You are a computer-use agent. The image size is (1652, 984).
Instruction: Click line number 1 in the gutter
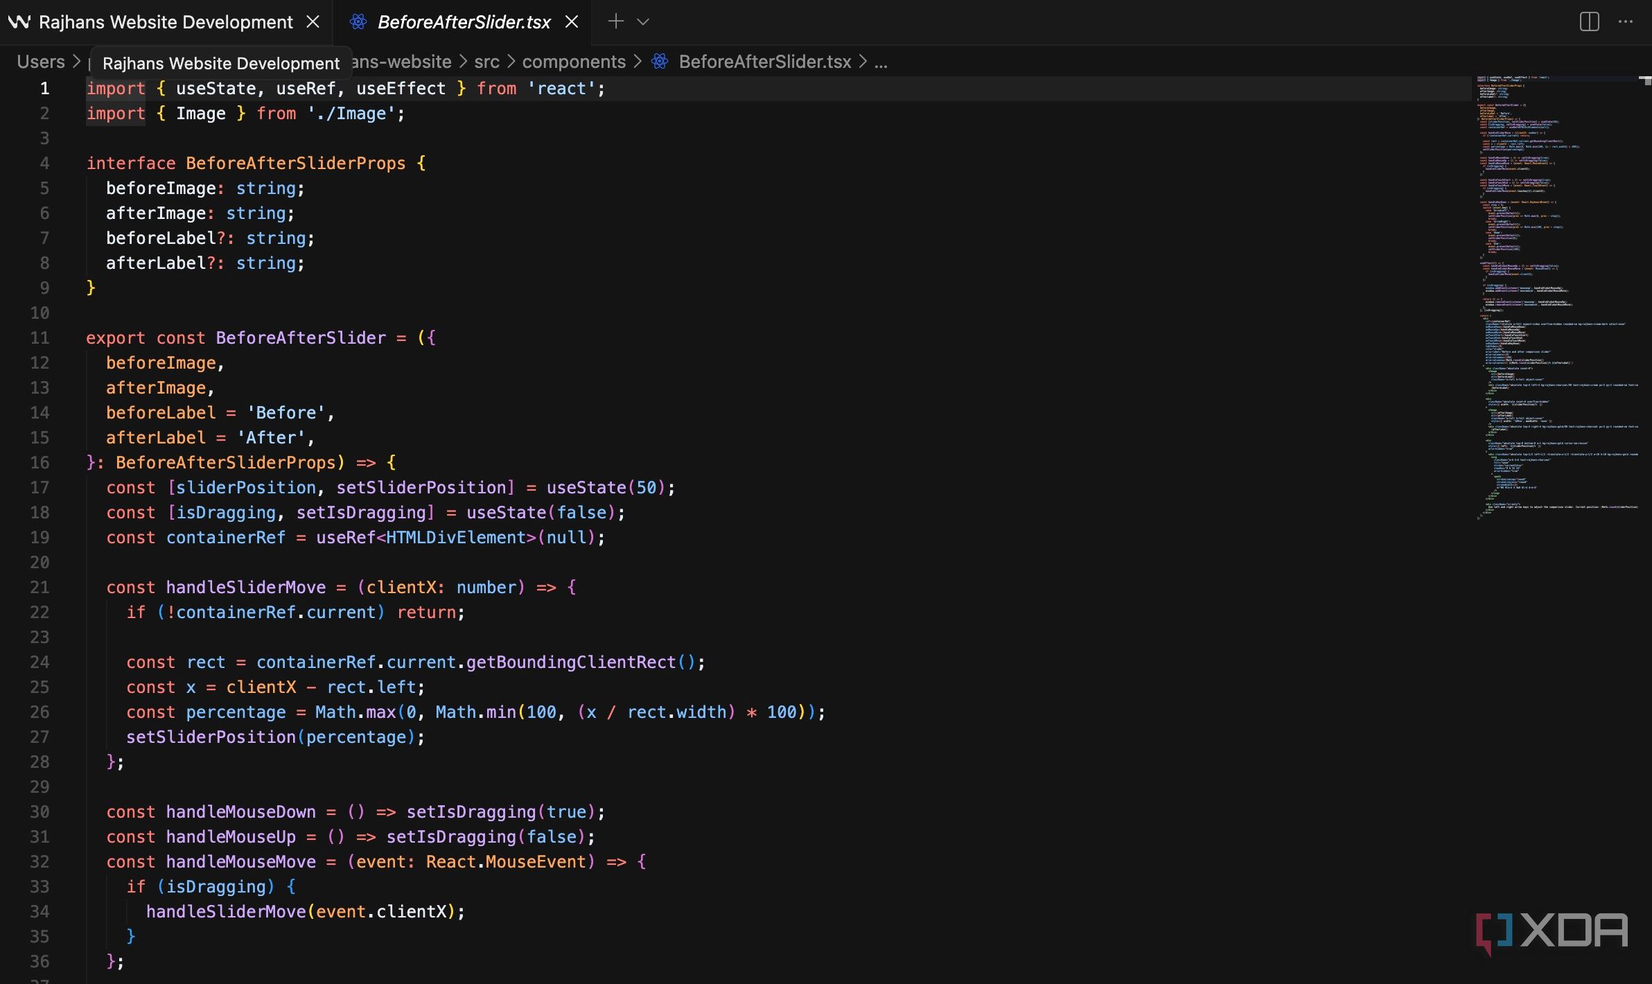(44, 88)
